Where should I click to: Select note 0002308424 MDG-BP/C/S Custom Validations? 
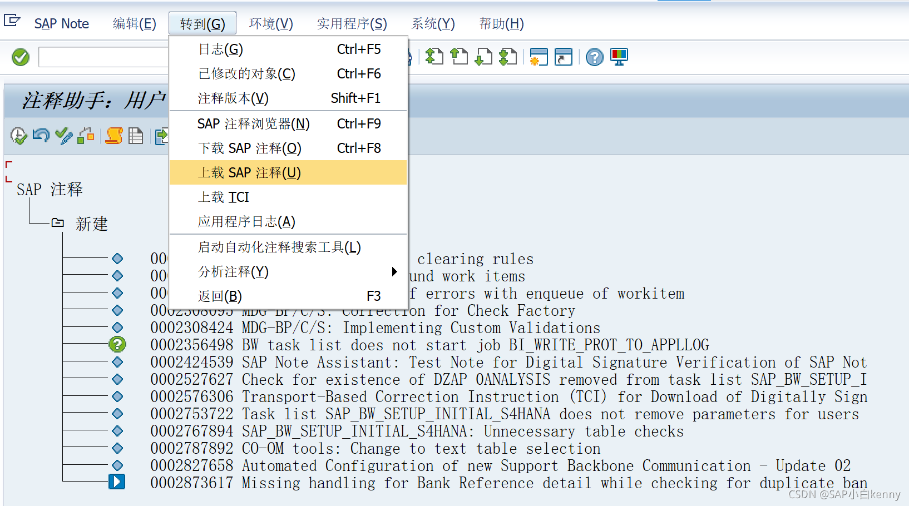pyautogui.click(x=376, y=328)
